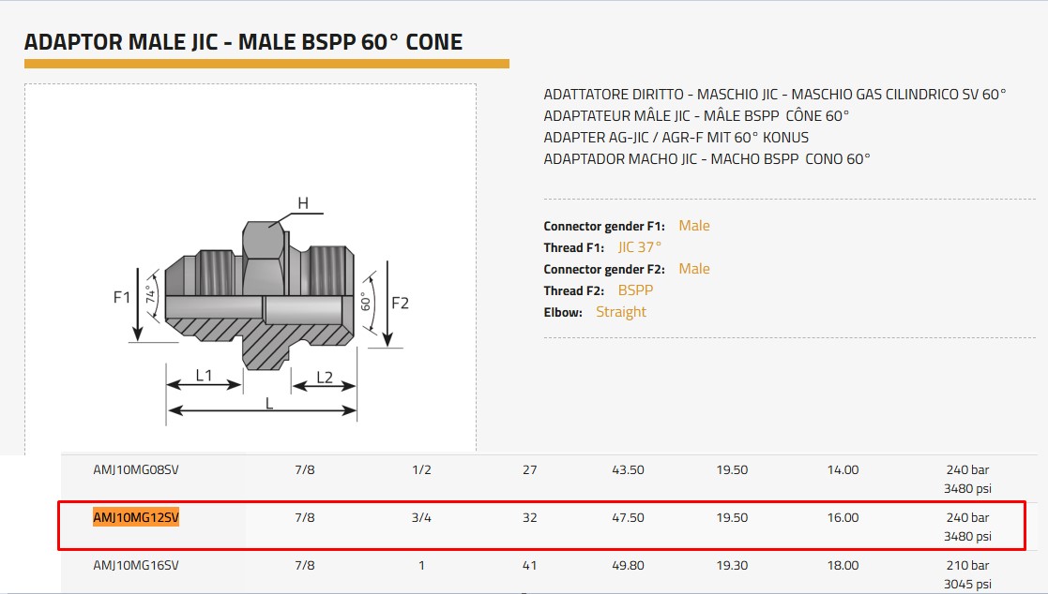Click the H hex label in diagram
The width and height of the screenshot is (1048, 594).
pos(302,203)
